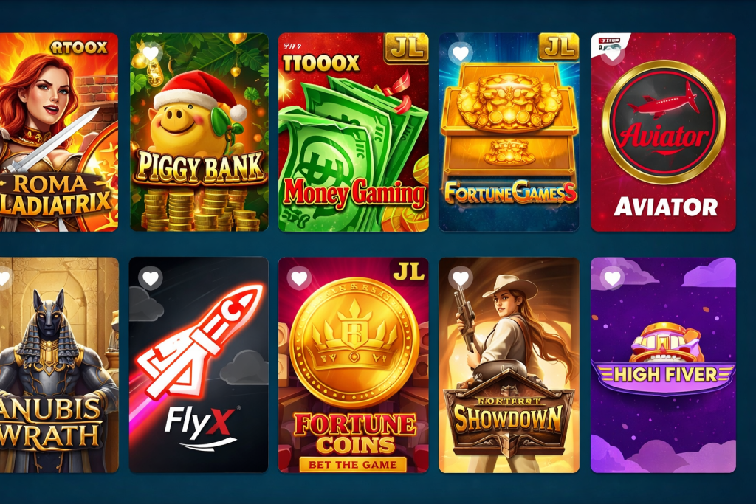Image resolution: width=756 pixels, height=504 pixels.
Task: Launch the Piggy Bank game
Action: 199,132
